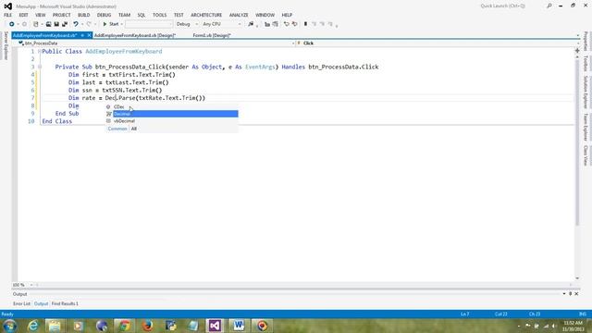Switch to the Find Results 1 tab
Screen dimensions: 592x333
point(65,303)
